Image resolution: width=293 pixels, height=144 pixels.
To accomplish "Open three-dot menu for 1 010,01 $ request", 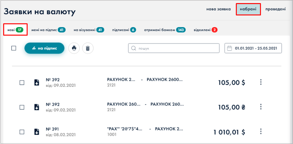I will point(261,131).
